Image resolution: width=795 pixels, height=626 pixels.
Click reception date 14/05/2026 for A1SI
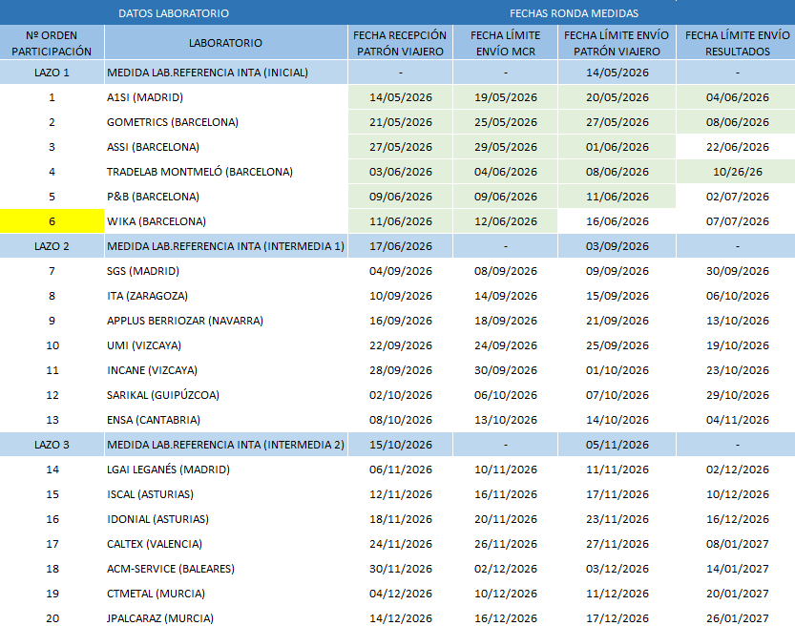tap(401, 97)
